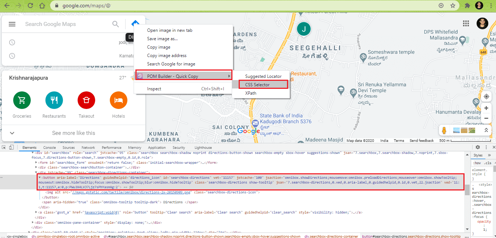Viewport: 496px width, 238px height.
Task: Click the Restaurants fork and knife icon
Action: tap(54, 100)
